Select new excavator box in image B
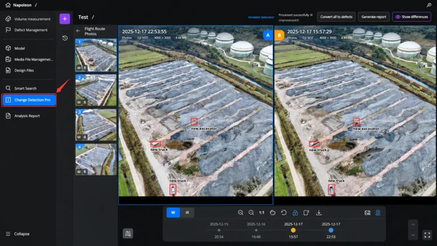437x246 pixels. (356, 122)
